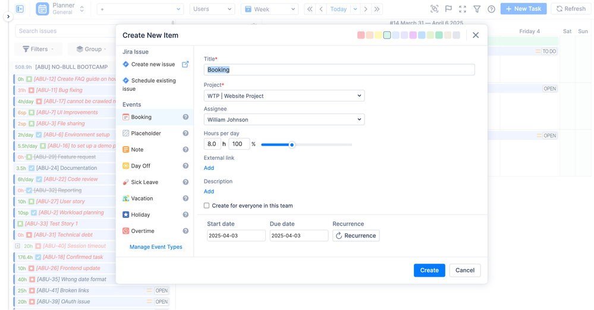
Task: Open help for Overtime event type
Action: pyautogui.click(x=186, y=231)
